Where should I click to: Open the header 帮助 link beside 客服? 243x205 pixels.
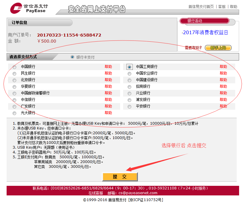click(233, 7)
